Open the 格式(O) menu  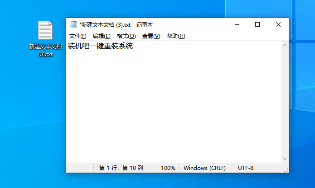(x=126, y=36)
